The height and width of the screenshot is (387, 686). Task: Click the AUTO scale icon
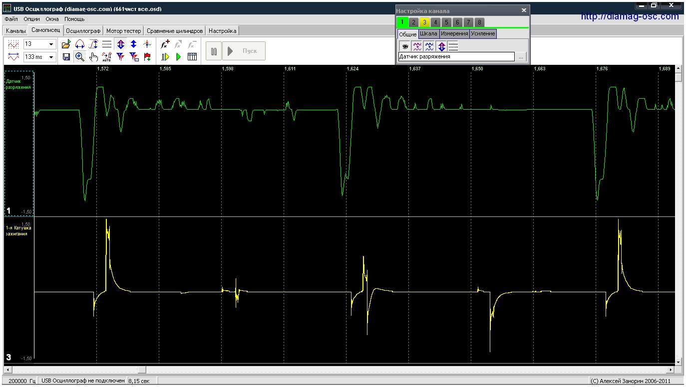coord(107,57)
